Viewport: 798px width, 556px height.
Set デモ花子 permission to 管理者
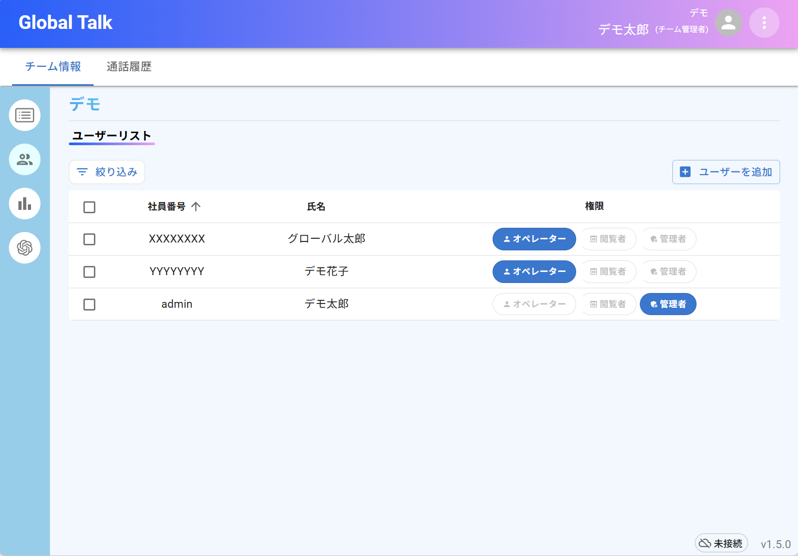point(668,272)
